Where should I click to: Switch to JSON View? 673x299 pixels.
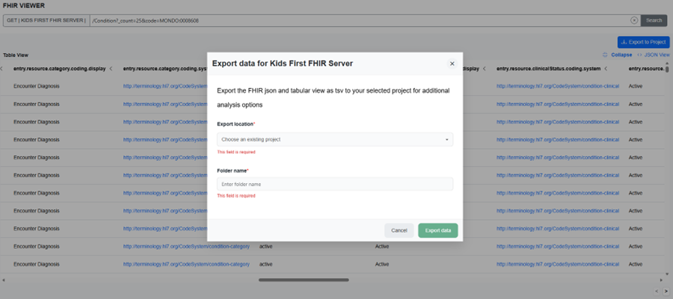pos(657,55)
